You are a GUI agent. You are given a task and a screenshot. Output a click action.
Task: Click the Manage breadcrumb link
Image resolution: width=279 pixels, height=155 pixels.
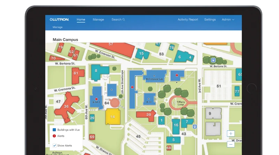coord(58,27)
